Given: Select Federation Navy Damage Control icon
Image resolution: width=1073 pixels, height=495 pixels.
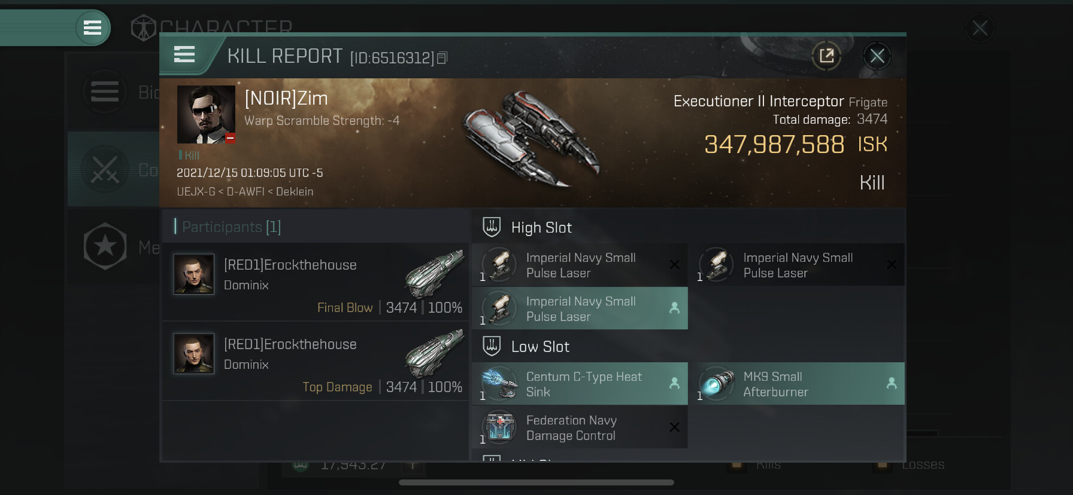Looking at the screenshot, I should tap(499, 427).
